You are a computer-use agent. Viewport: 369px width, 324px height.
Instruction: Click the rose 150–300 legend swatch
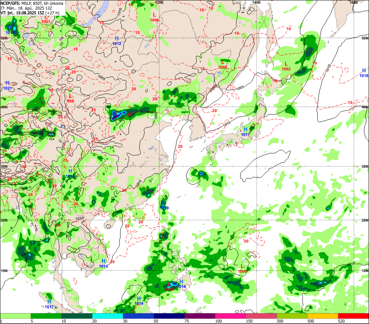click(x=261, y=316)
